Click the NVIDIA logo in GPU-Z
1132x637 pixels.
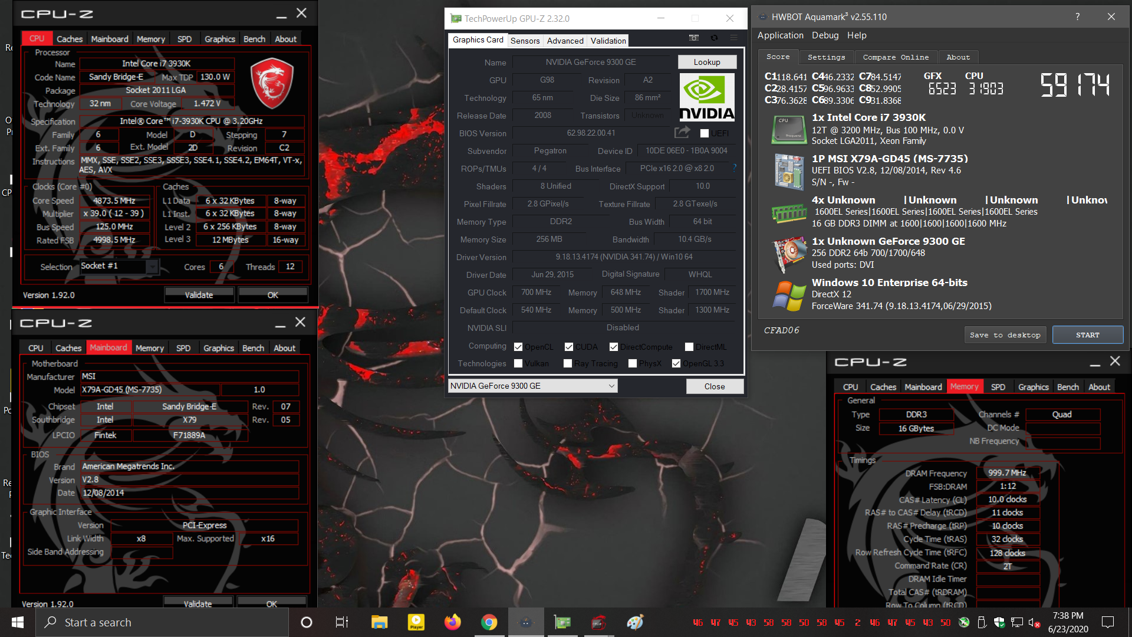pyautogui.click(x=707, y=97)
